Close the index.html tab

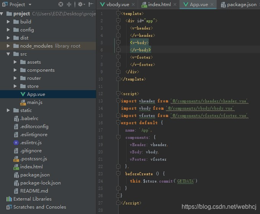pos(175,5)
